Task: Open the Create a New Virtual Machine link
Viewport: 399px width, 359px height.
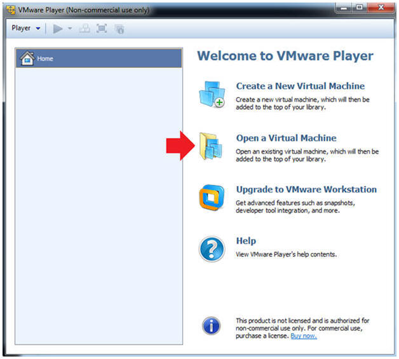Action: [x=301, y=86]
